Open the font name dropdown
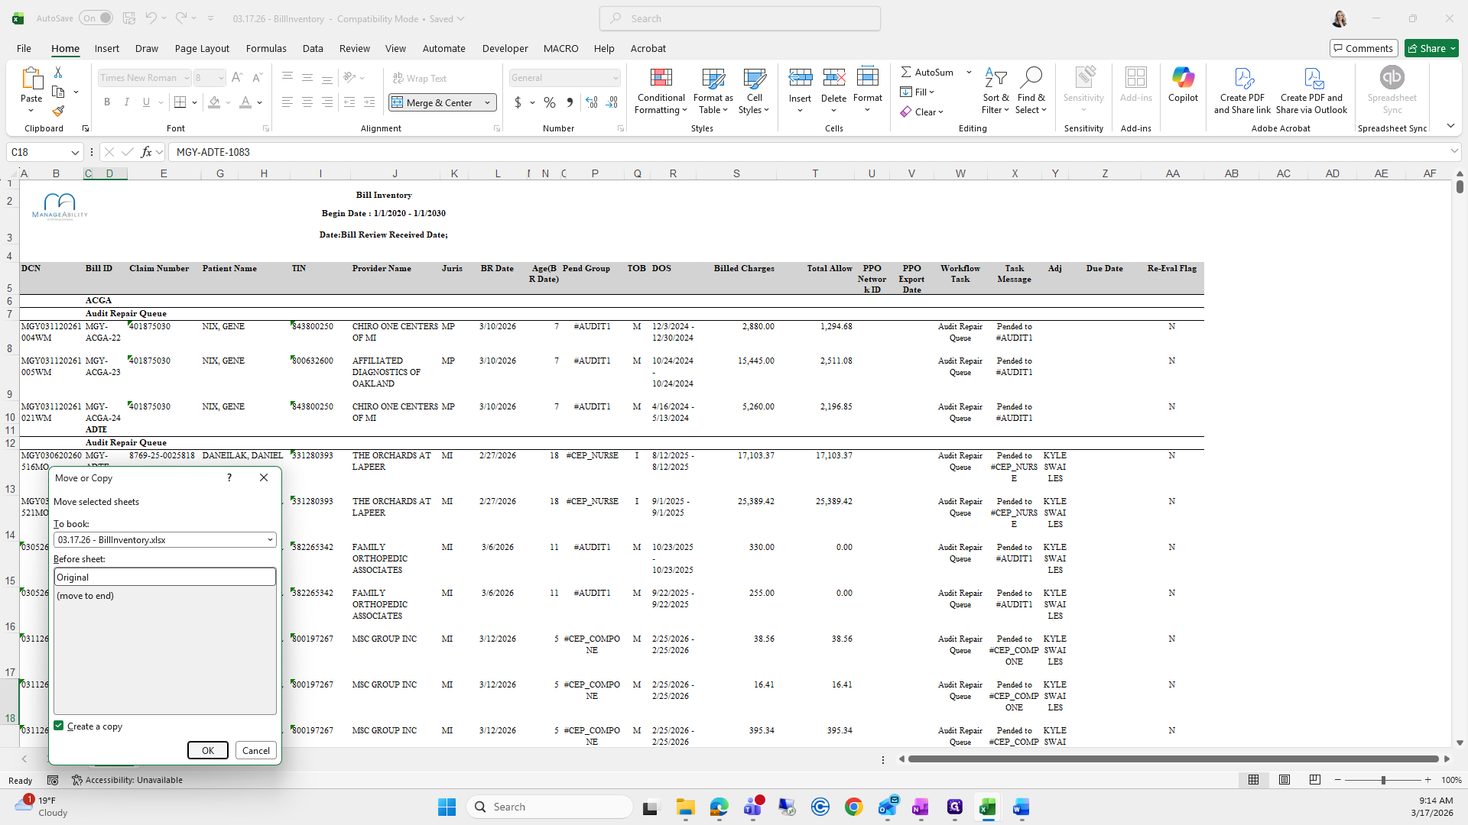Screen dimensions: 1468x825 coord(187,78)
